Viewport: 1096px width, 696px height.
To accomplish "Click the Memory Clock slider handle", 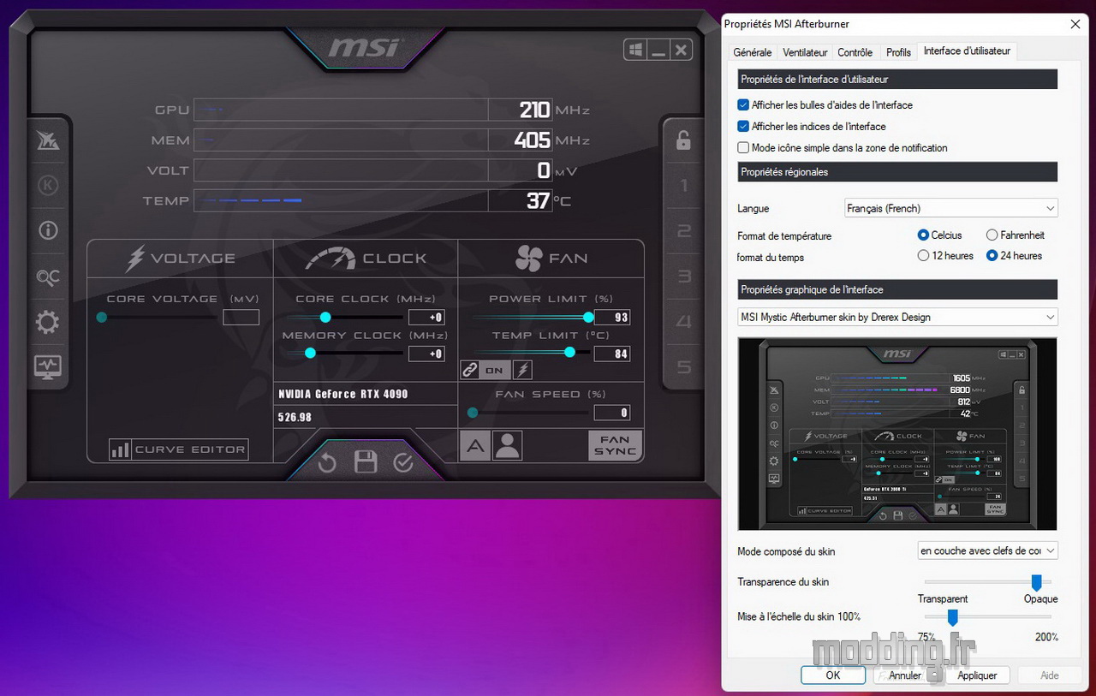I will [310, 353].
